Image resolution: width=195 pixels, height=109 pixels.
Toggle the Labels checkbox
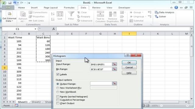point(58,74)
